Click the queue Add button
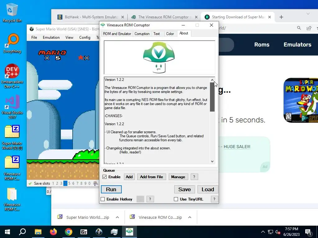 [x=129, y=177]
